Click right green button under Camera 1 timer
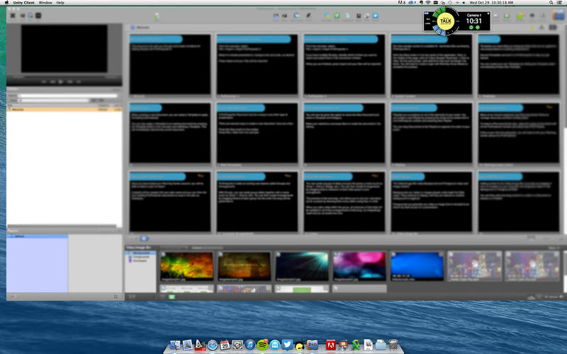This screenshot has width=567, height=354. point(479,27)
